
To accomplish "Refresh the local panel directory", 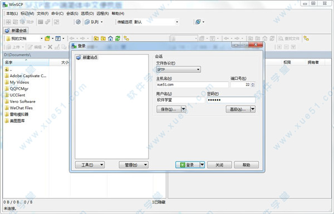I will coord(117,38).
